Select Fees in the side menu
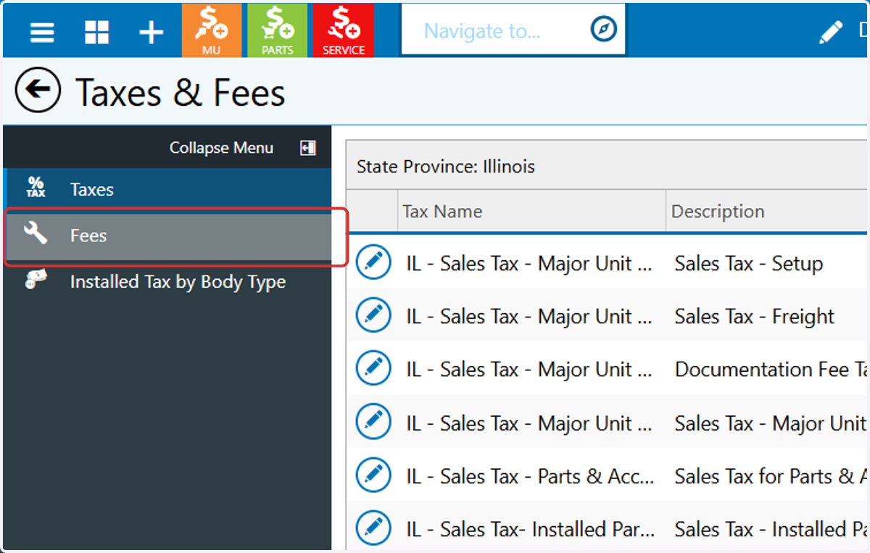The height and width of the screenshot is (553, 870). pos(168,236)
